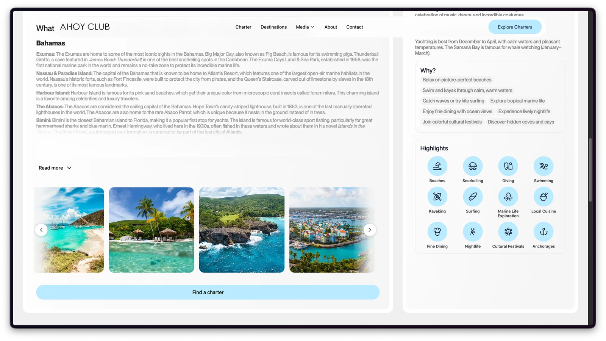Click the Beaches highlight icon
Viewport: 606px width, 341px height.
pyautogui.click(x=437, y=166)
